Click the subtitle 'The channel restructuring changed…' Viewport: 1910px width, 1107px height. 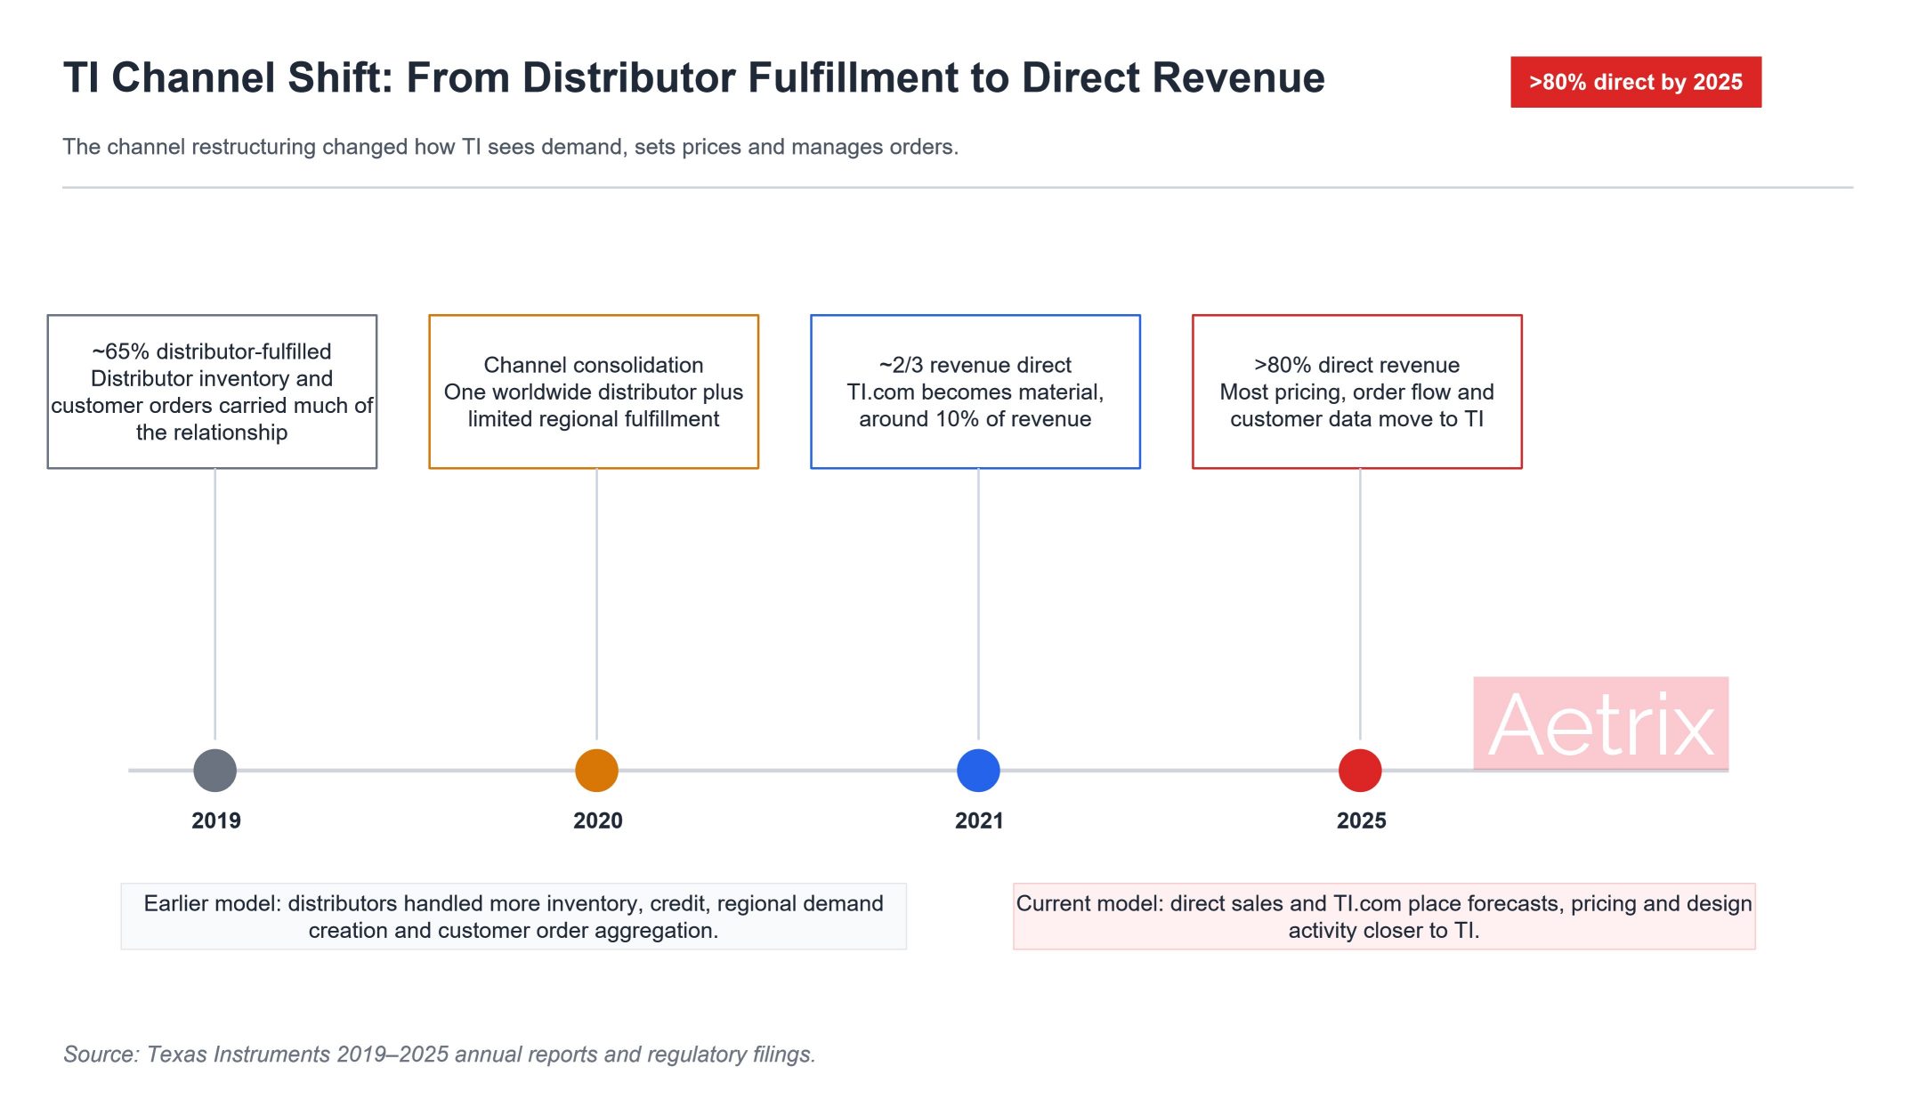pyautogui.click(x=511, y=147)
